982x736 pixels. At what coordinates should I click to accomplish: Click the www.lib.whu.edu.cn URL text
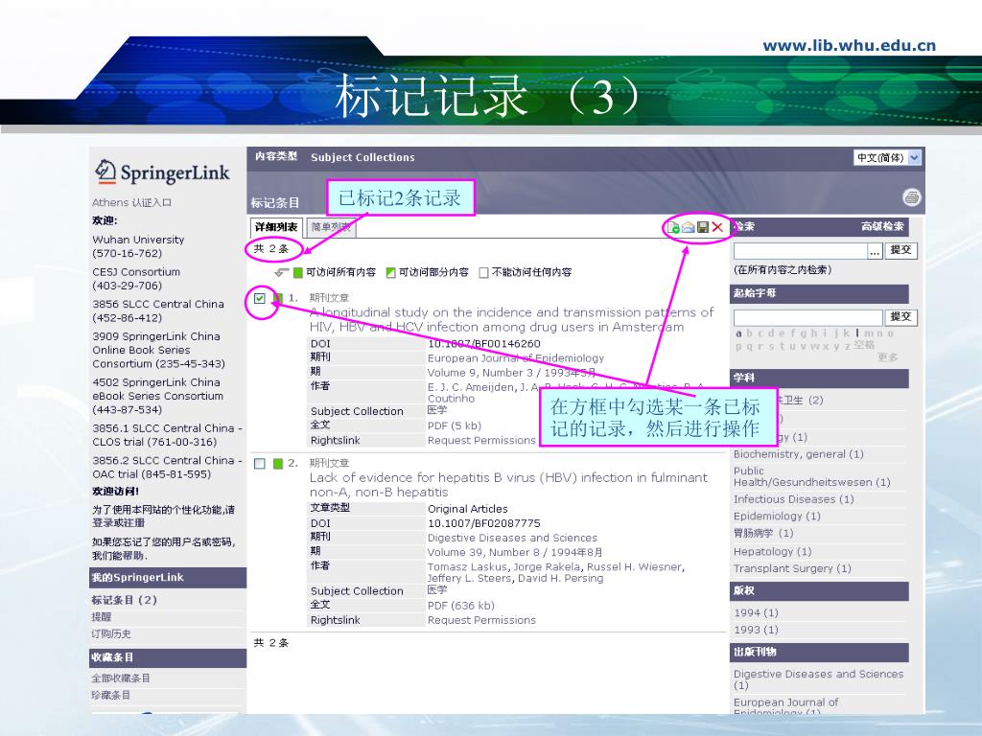[x=850, y=45]
